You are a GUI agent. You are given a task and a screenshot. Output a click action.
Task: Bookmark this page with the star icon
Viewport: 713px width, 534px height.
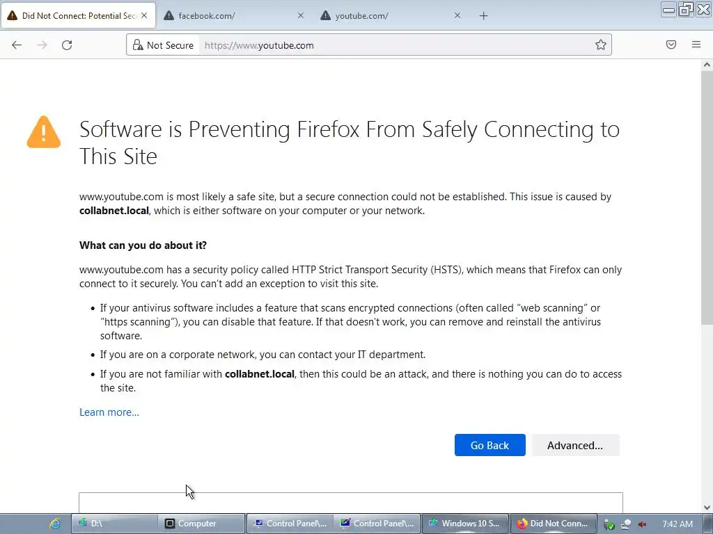[x=601, y=44]
